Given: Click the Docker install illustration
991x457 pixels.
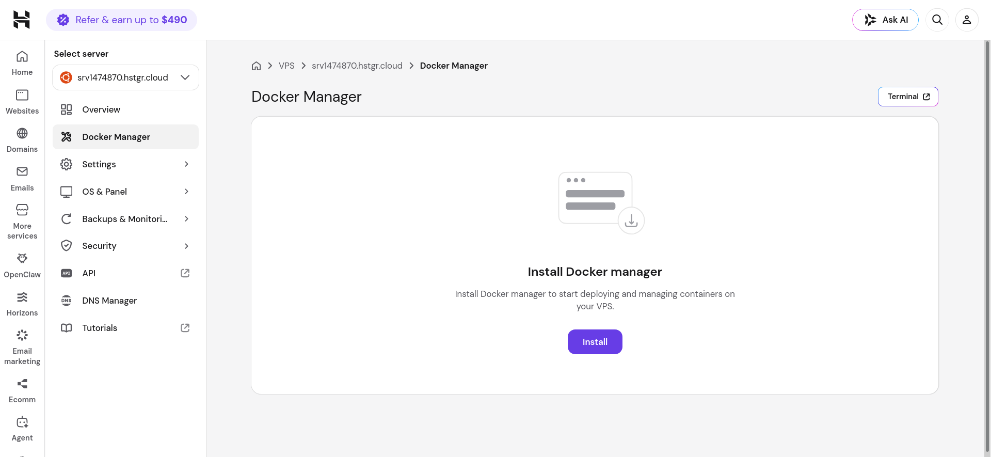Looking at the screenshot, I should (x=601, y=202).
